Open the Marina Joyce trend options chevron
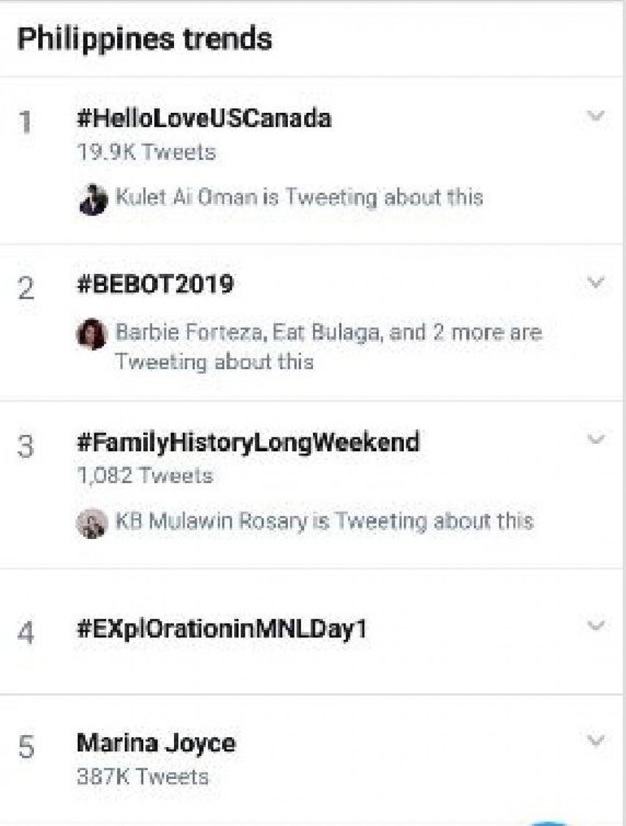The image size is (626, 826). 595,741
